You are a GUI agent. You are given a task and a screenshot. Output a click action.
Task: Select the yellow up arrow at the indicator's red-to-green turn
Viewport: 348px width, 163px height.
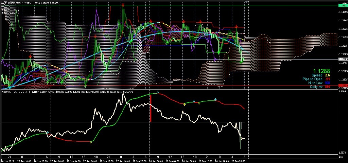point(91,143)
